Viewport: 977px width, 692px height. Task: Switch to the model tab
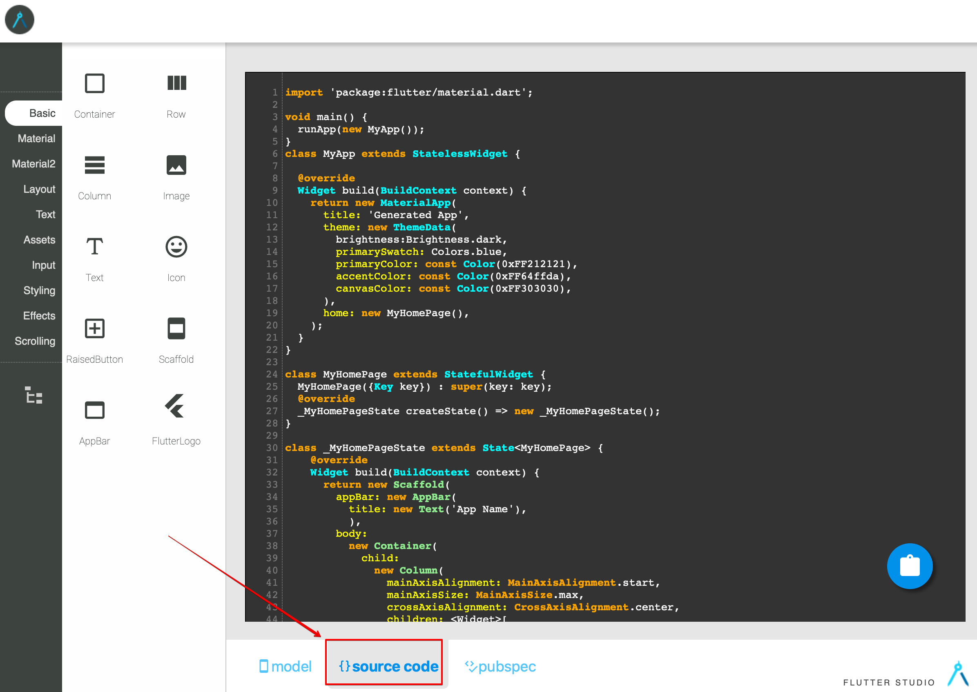click(286, 666)
